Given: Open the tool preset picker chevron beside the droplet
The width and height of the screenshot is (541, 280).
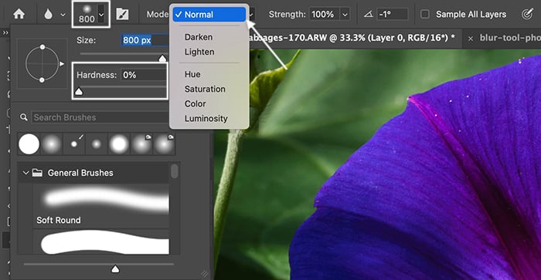Looking at the screenshot, I should [63, 15].
